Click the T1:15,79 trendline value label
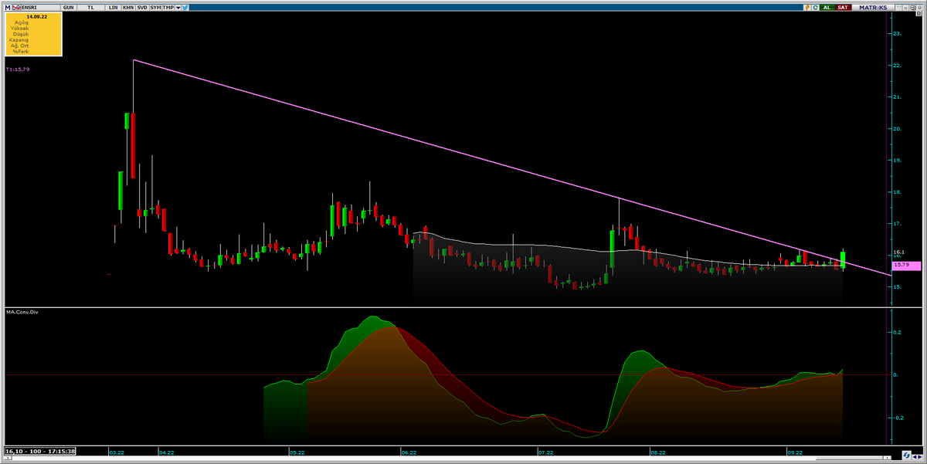The width and height of the screenshot is (927, 464). tap(17, 69)
